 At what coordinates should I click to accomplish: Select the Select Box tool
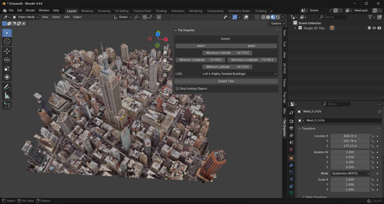click(x=7, y=33)
